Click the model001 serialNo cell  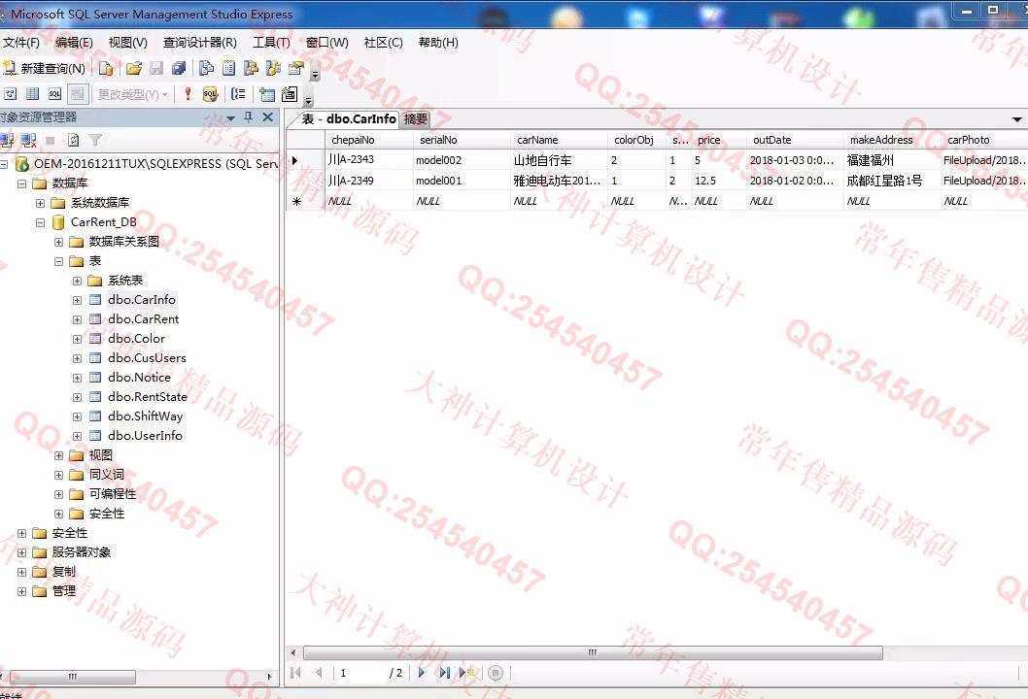tap(461, 181)
